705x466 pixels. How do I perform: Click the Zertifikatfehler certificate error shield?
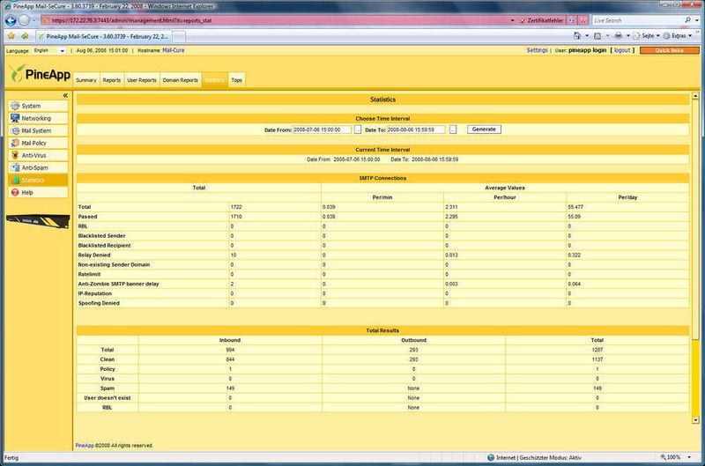click(x=522, y=20)
